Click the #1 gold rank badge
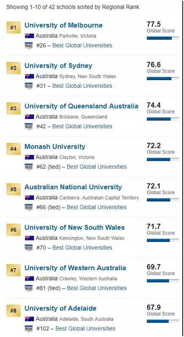Screen dimensions: 184x337 click(x=14, y=28)
